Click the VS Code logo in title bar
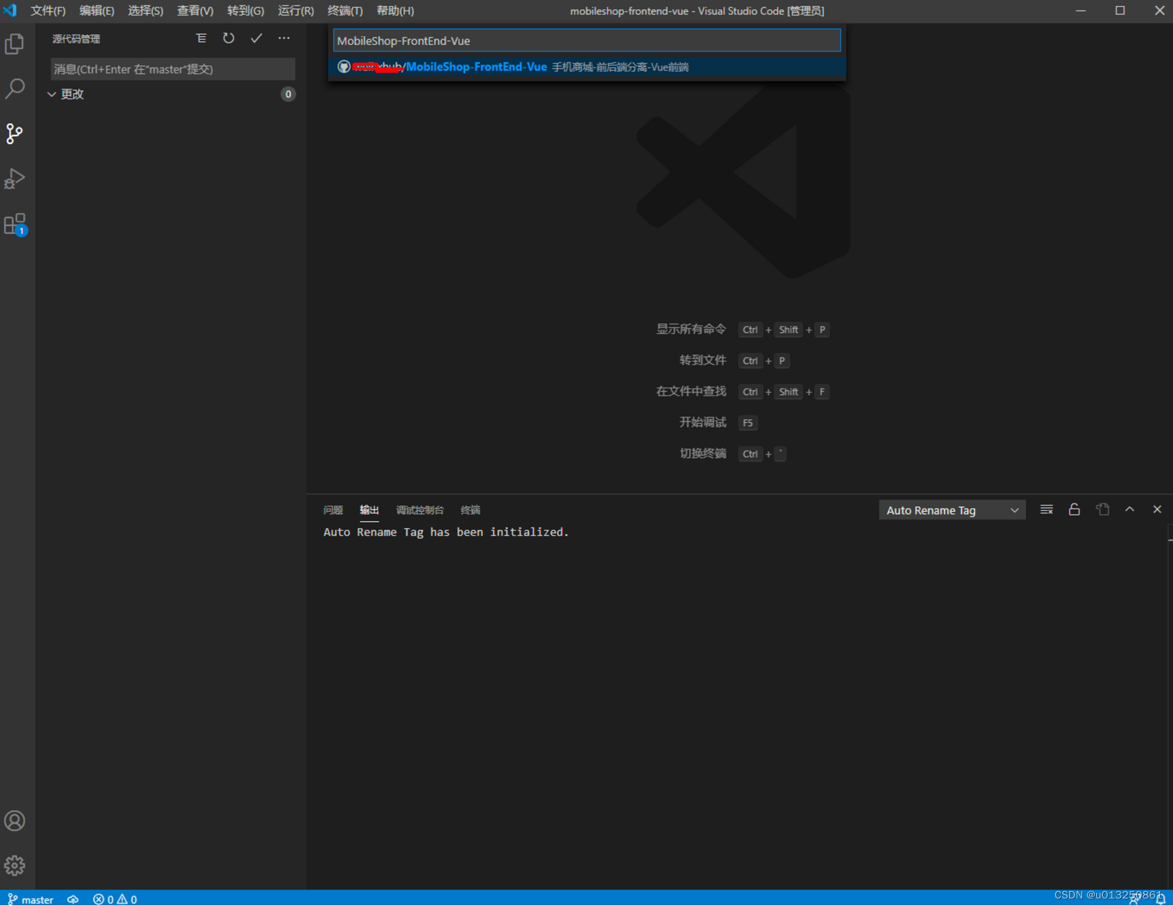Image resolution: width=1173 pixels, height=906 pixels. 10,11
